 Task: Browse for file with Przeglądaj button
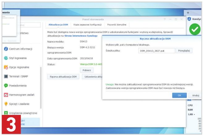click(184, 51)
